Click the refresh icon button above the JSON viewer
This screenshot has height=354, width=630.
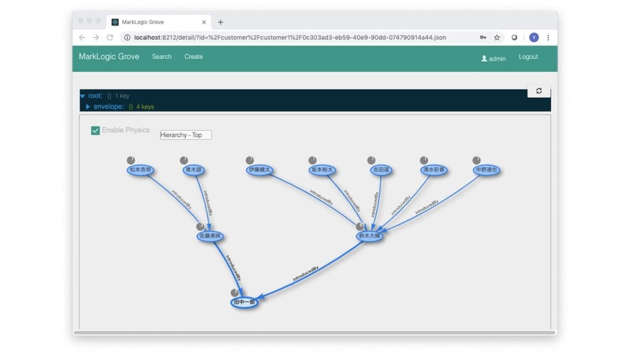click(539, 91)
